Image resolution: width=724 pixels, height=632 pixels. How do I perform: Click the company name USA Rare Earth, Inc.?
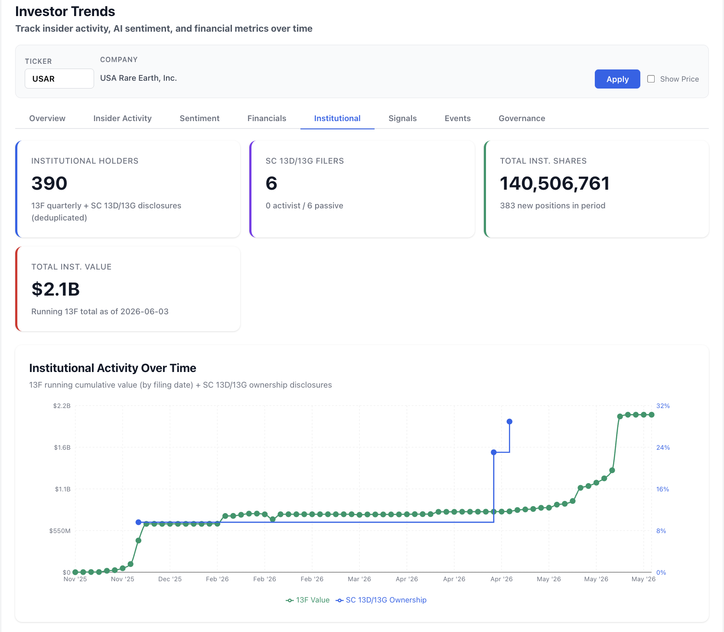point(138,78)
